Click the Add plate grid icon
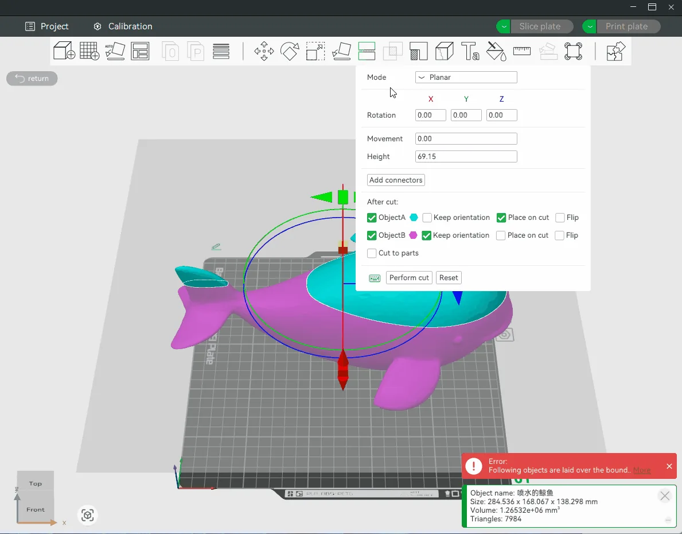 click(x=89, y=51)
